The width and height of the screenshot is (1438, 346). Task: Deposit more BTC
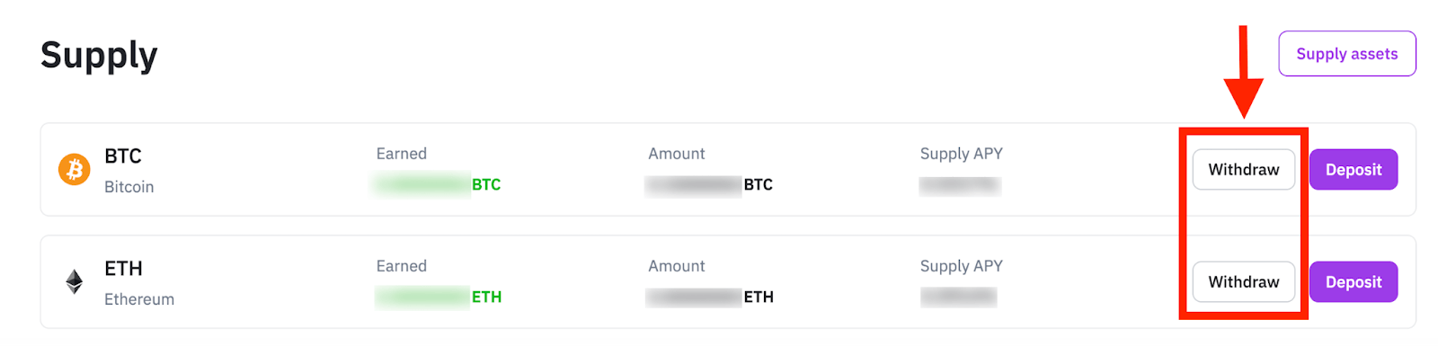point(1354,170)
